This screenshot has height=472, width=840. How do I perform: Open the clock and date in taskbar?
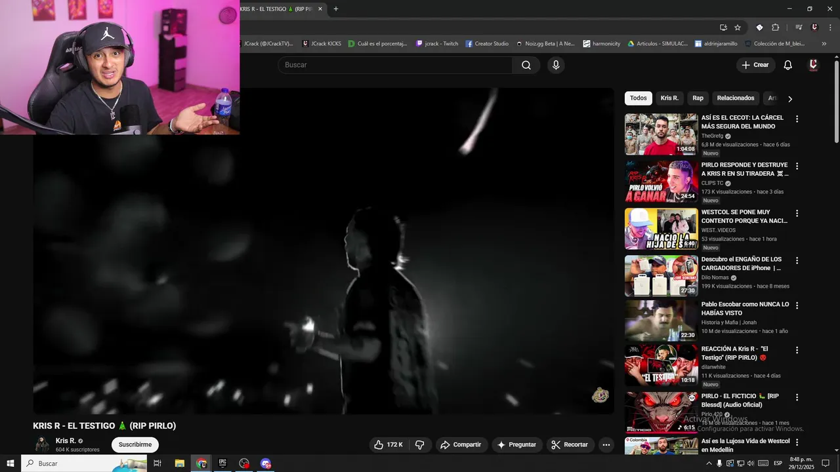801,463
